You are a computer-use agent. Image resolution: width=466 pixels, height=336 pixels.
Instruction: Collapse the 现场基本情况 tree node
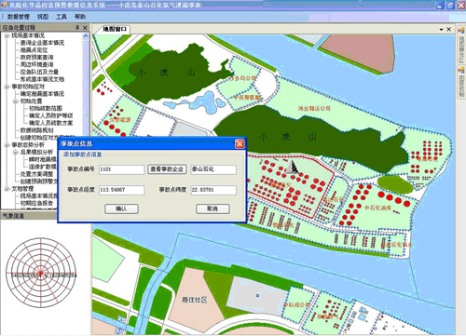coord(7,35)
